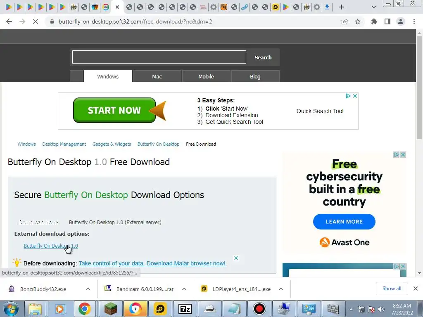Click the scrollbar down arrow
Viewport: 423px width, 317px height.
[419, 273]
